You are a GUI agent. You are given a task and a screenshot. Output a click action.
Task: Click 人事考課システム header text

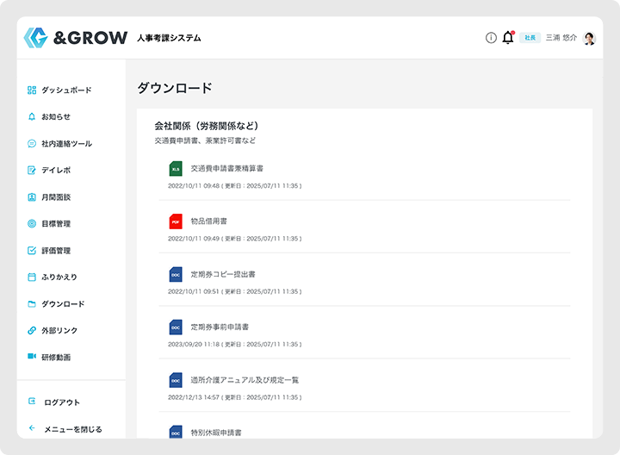coord(169,38)
